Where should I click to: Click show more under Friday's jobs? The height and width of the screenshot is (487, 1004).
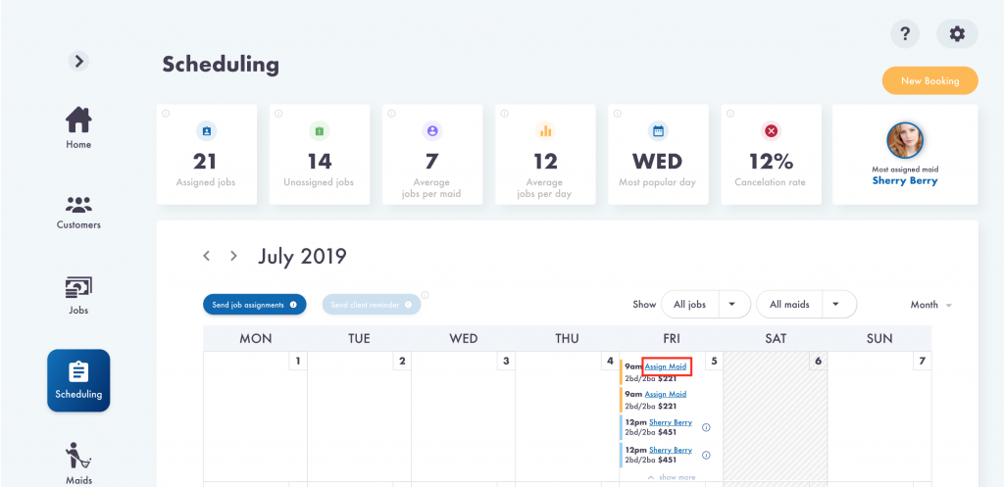pos(671,477)
